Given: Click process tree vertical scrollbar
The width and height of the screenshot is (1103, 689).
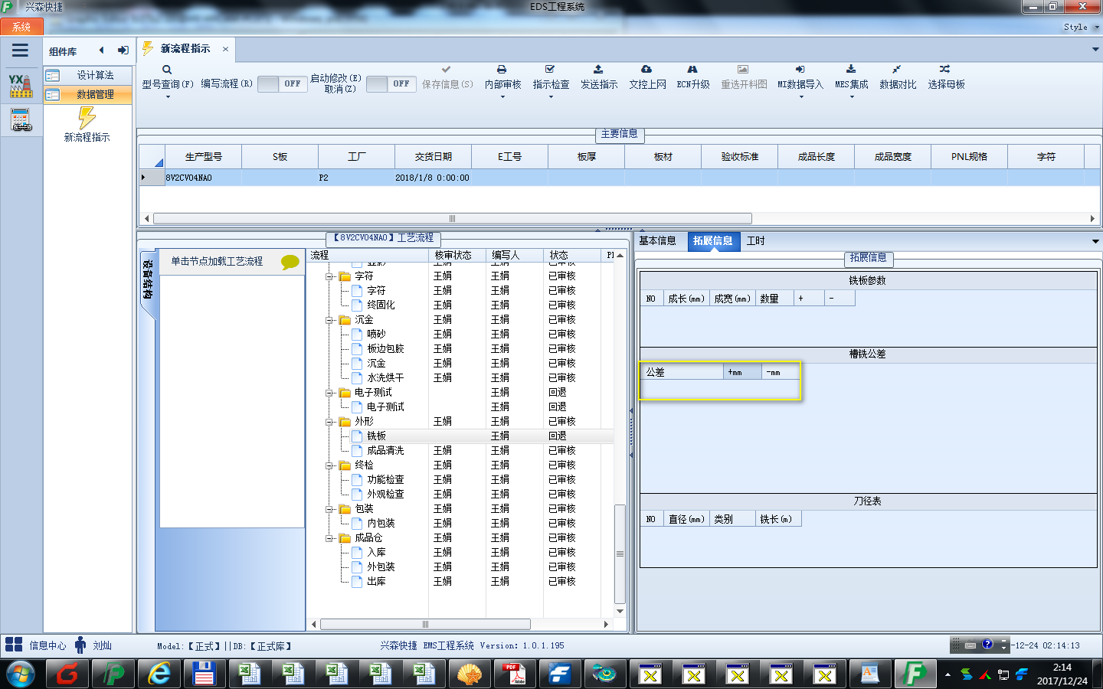Looking at the screenshot, I should pyautogui.click(x=620, y=553).
